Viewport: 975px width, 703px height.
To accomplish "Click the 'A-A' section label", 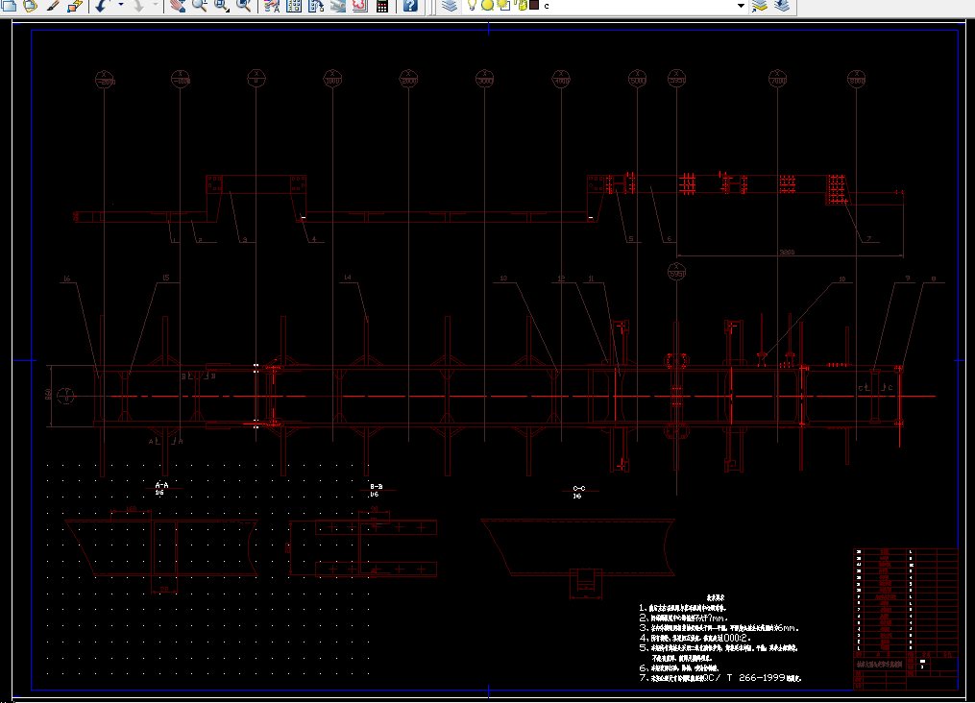I will [161, 485].
